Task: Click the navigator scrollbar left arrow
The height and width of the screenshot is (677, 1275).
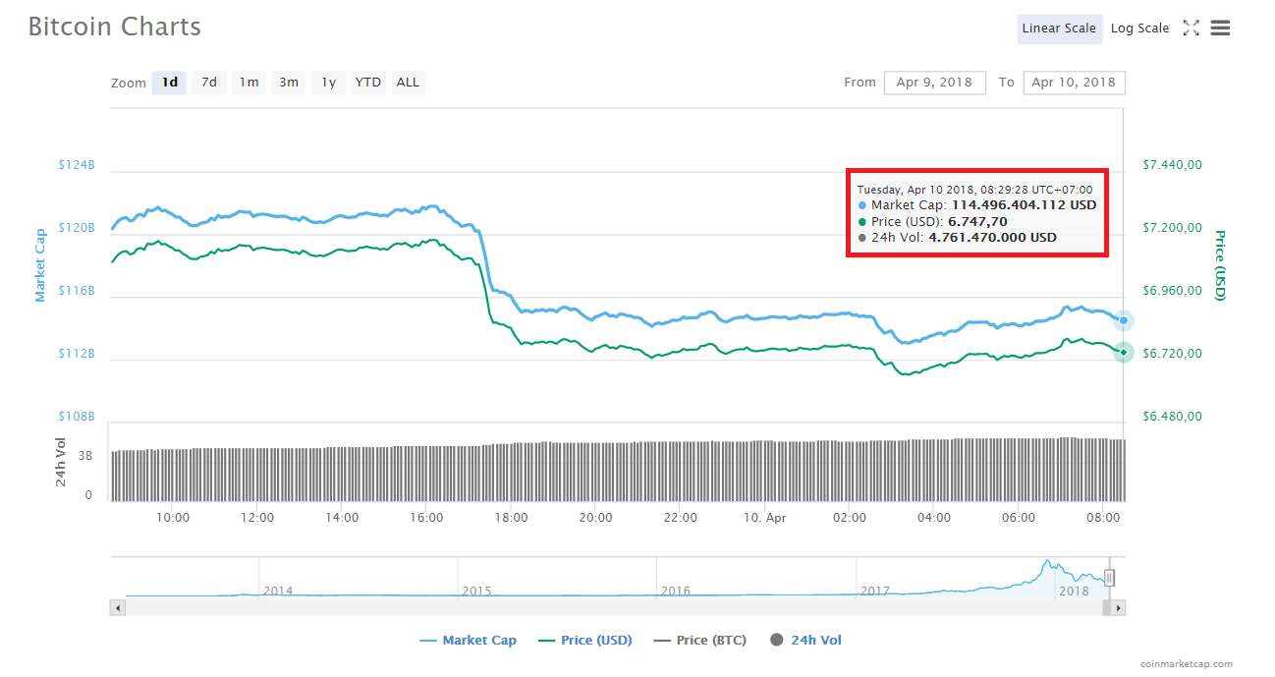Action: [x=118, y=608]
